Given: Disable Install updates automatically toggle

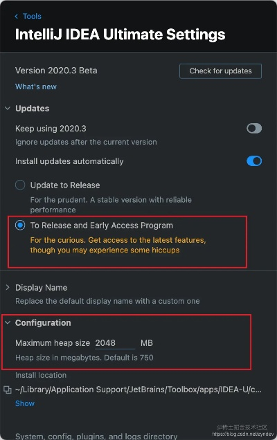Looking at the screenshot, I should pos(254,161).
